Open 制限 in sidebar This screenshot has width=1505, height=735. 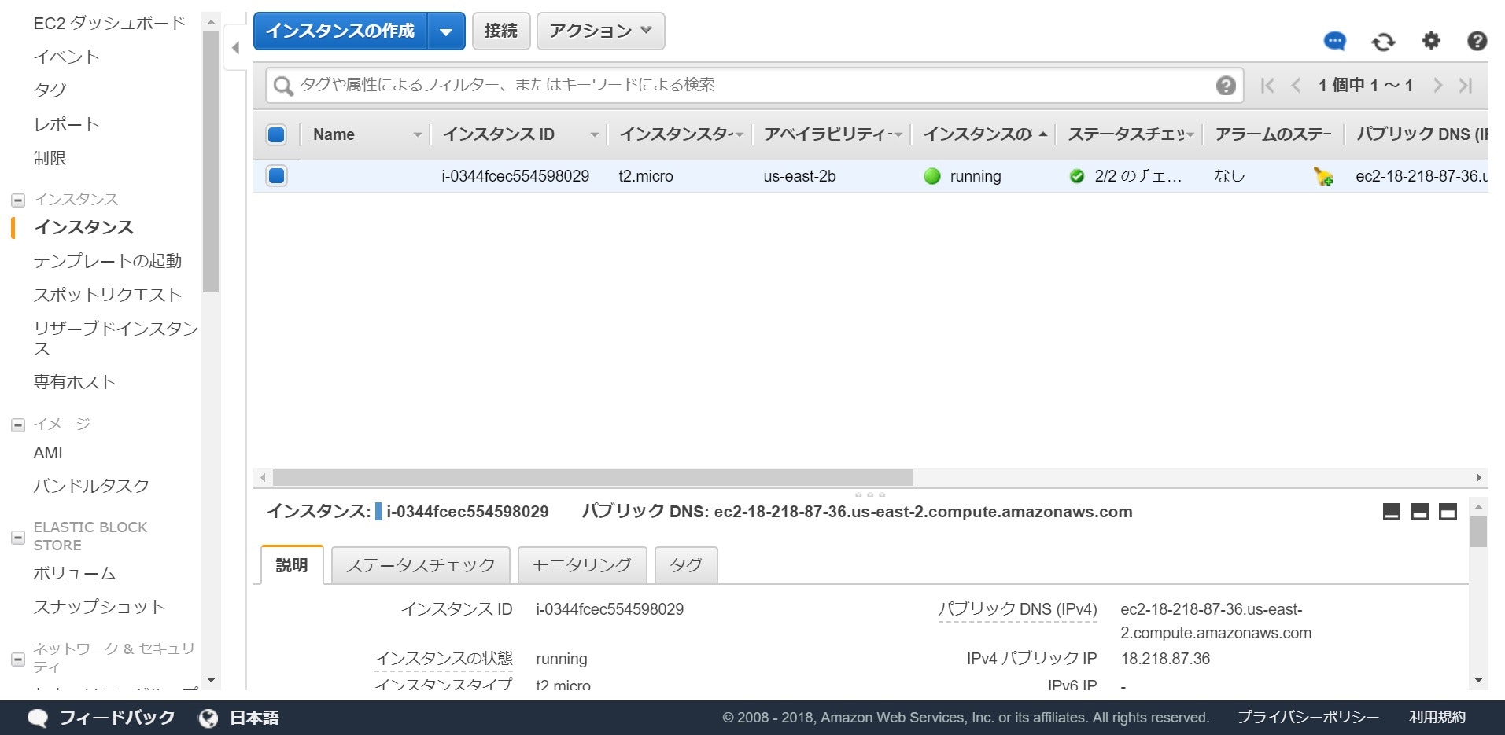click(50, 158)
